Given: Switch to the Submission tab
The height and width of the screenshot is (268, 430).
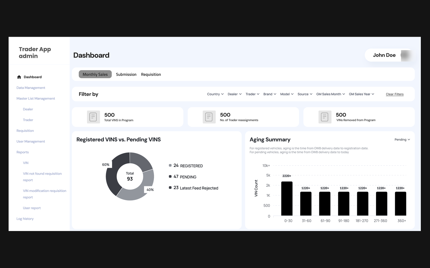Looking at the screenshot, I should [x=126, y=75].
